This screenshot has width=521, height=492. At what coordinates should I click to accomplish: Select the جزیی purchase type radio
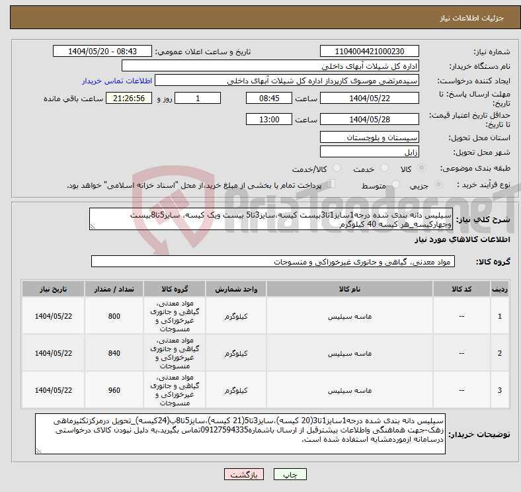tap(438, 184)
